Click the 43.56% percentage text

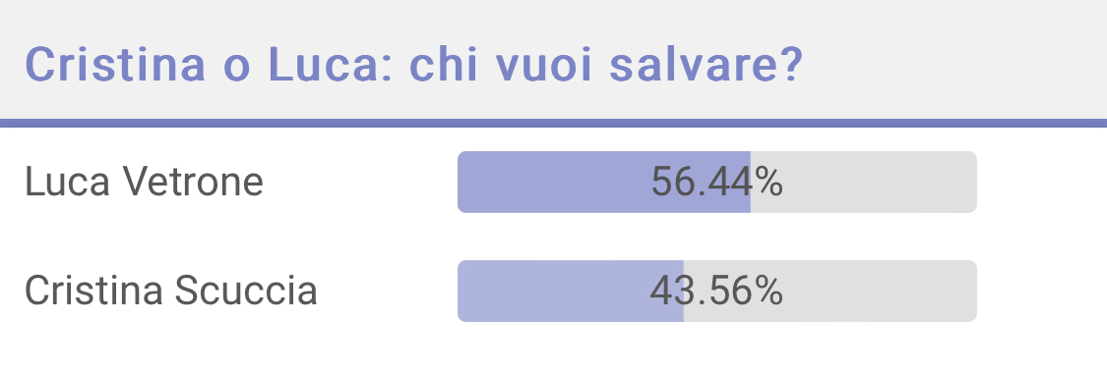[716, 291]
